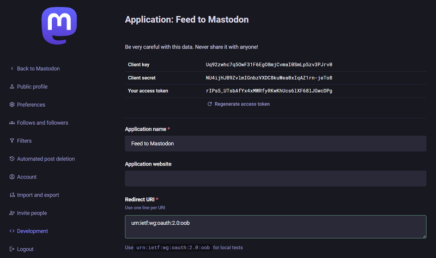Click the Client key value Uq92zwhc7q5OwF31…
436x258 pixels.
coord(269,64)
